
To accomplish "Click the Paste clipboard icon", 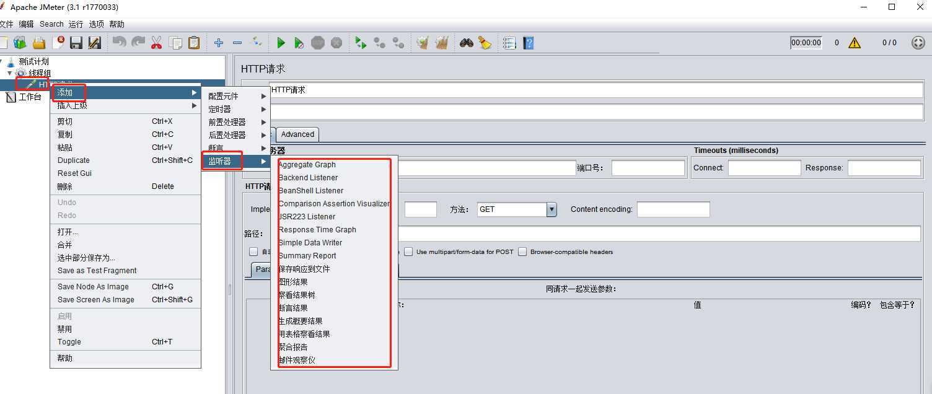I will coord(194,43).
